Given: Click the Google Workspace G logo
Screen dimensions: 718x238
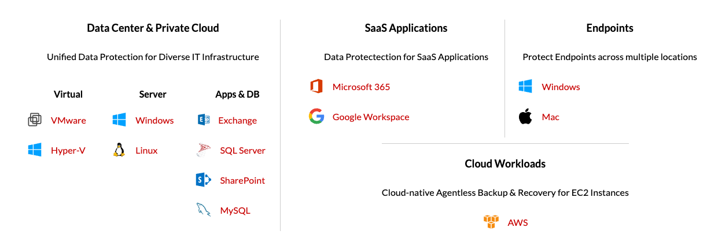Looking at the screenshot, I should (x=316, y=117).
